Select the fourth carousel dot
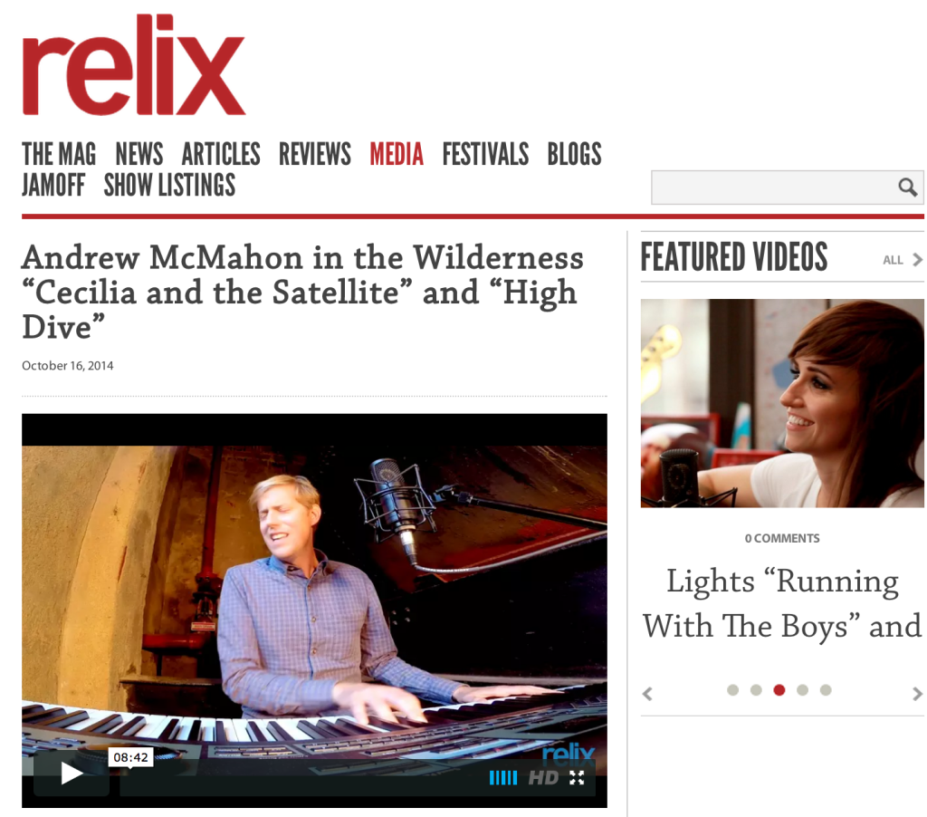This screenshot has width=927, height=817. click(x=802, y=690)
